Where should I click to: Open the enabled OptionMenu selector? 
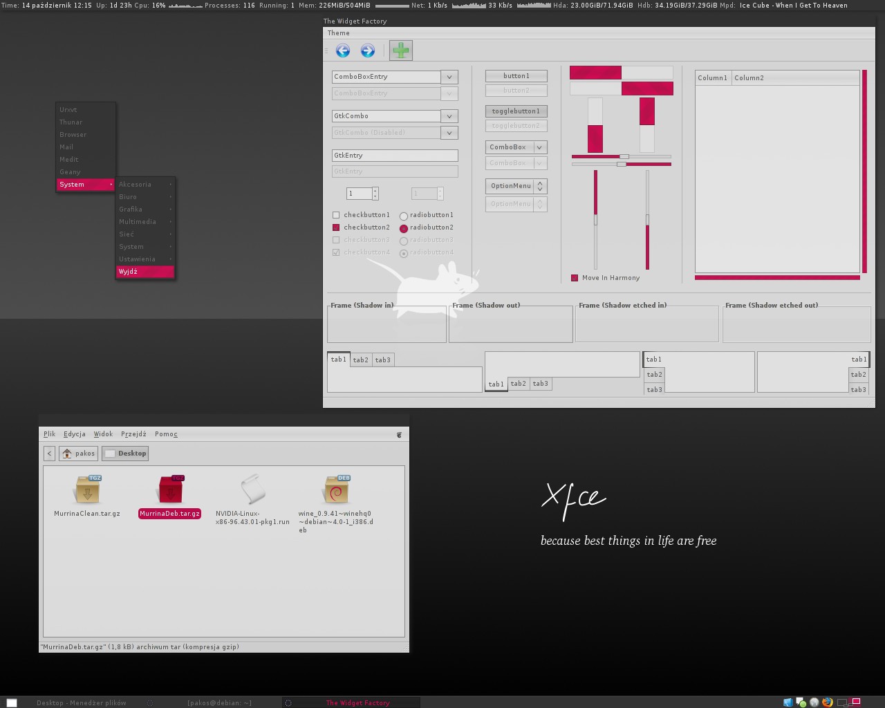[516, 186]
